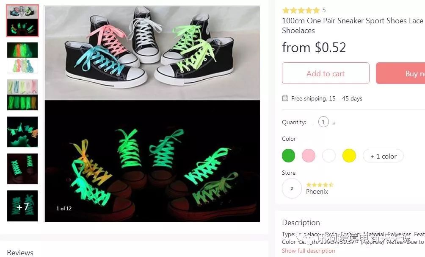Select the pink color option

pyautogui.click(x=309, y=156)
